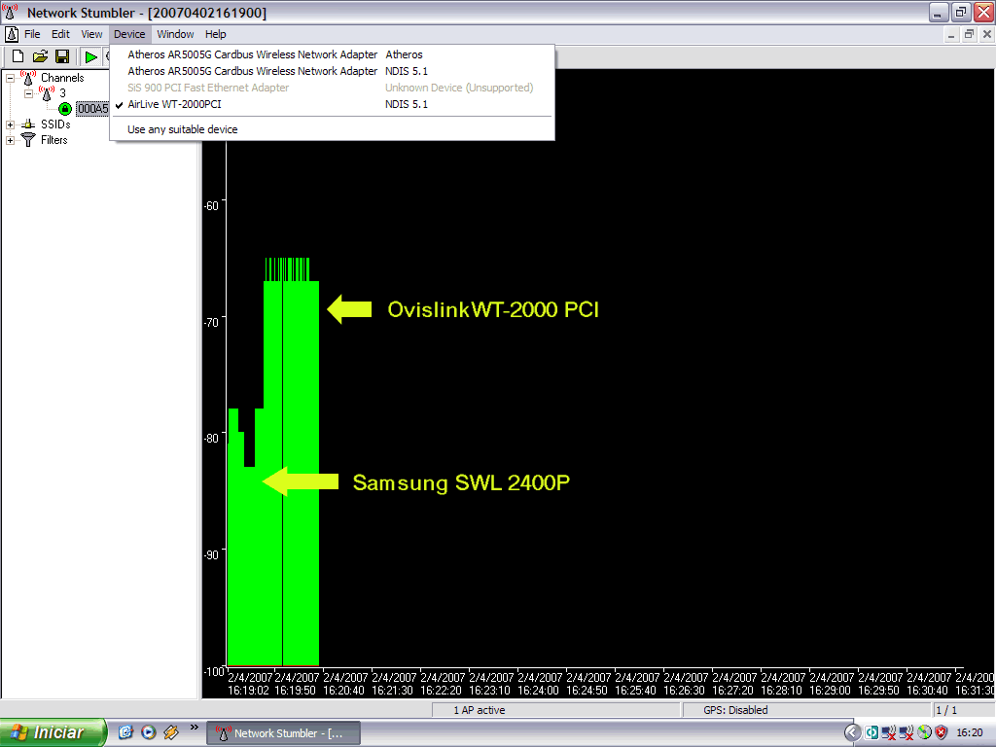
Task: Open the Help menu
Action: click(x=215, y=34)
